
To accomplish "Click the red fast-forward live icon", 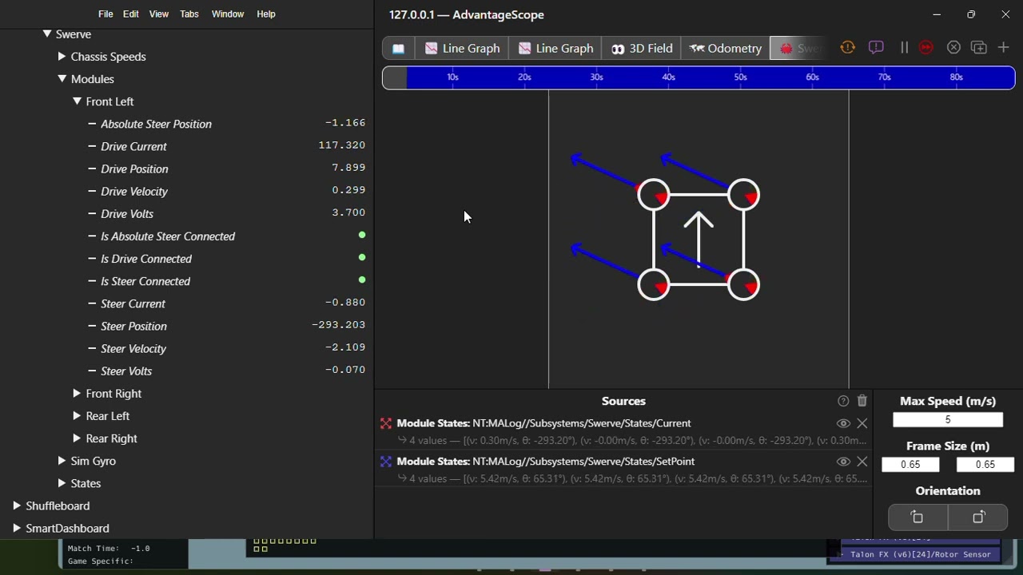I will point(925,48).
